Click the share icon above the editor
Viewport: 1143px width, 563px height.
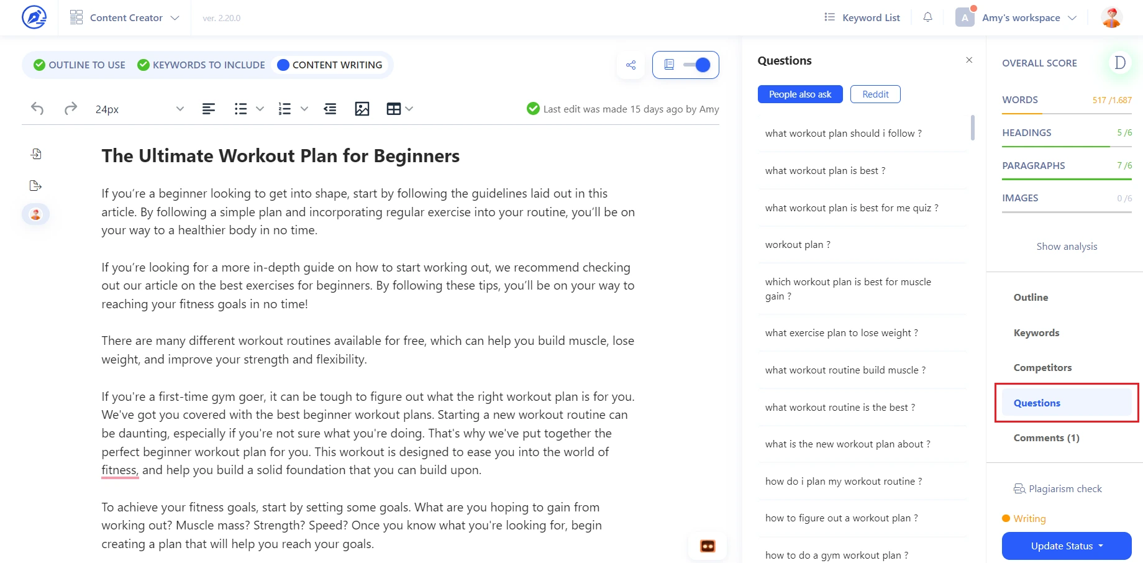tap(631, 65)
